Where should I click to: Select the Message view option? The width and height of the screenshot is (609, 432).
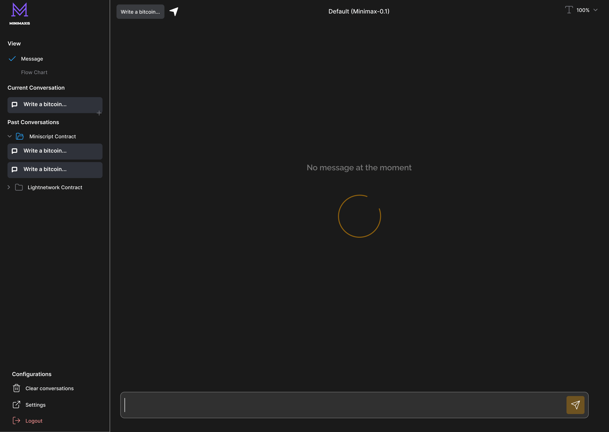32,59
